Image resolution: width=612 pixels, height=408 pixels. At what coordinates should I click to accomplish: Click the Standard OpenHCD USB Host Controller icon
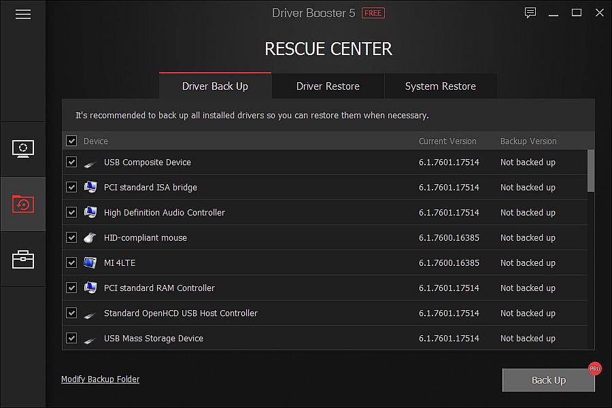coord(90,314)
